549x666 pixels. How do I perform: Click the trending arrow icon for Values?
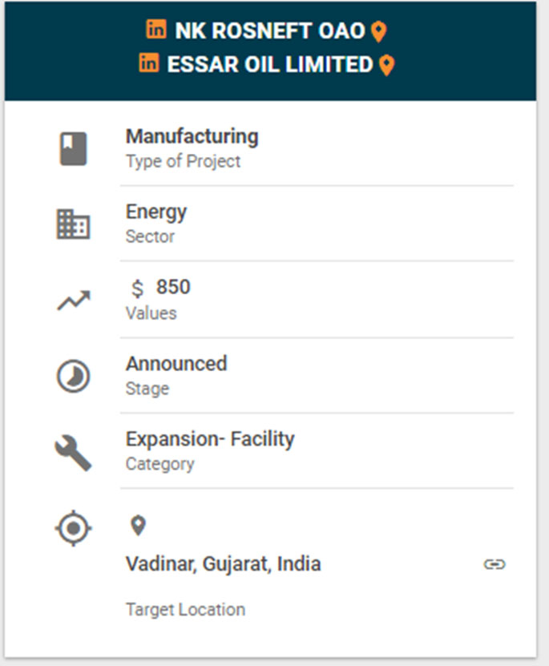pos(74,301)
